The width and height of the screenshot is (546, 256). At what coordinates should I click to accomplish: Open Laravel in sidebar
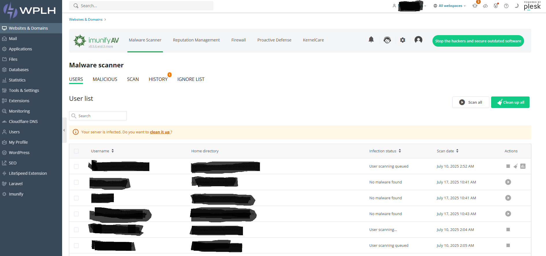tap(31, 184)
